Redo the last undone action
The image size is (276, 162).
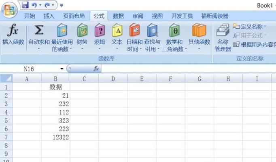click(47, 5)
